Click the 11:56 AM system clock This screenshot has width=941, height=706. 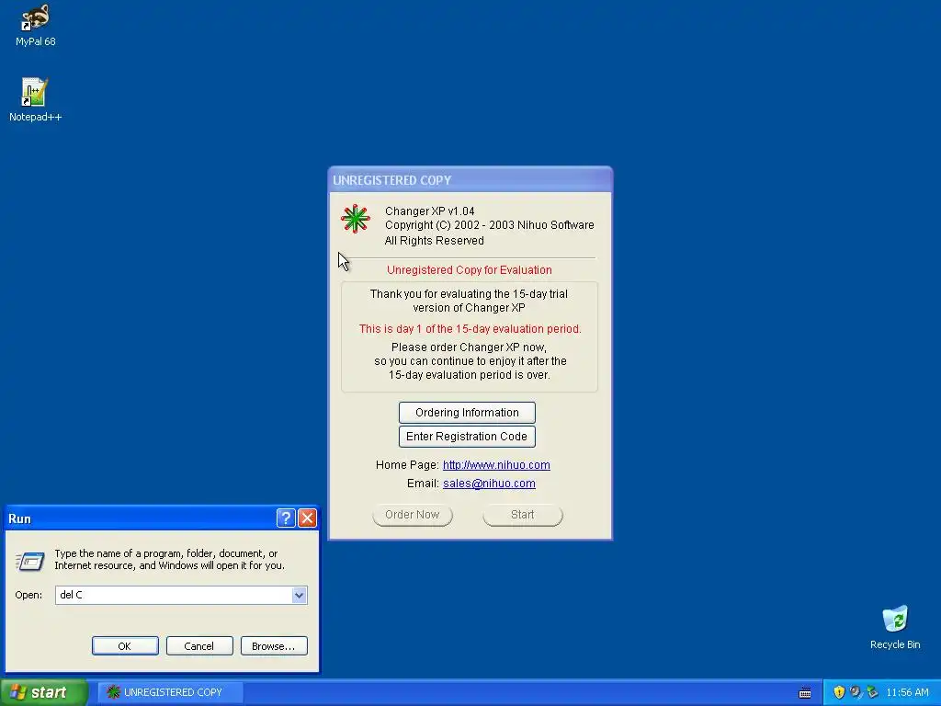907,692
